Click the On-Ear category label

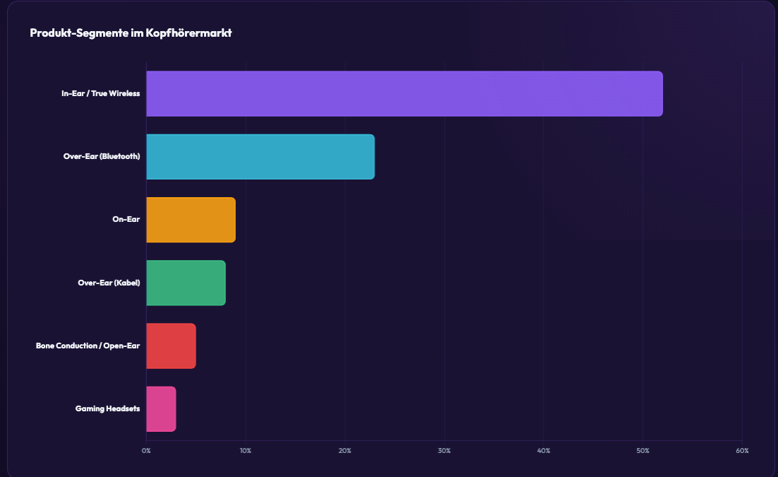126,220
